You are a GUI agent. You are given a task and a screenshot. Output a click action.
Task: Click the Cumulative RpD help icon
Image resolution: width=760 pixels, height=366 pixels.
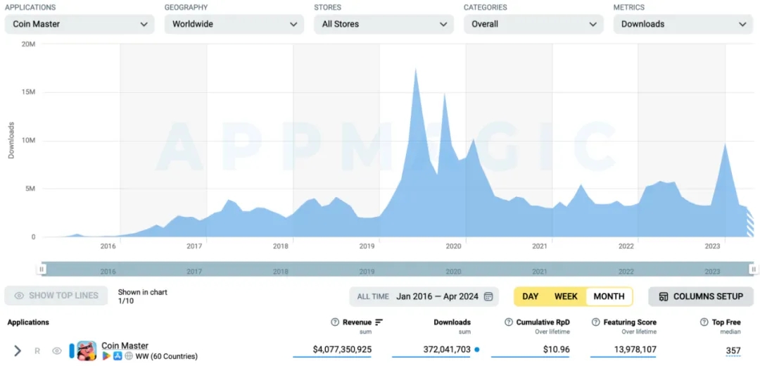(x=509, y=322)
